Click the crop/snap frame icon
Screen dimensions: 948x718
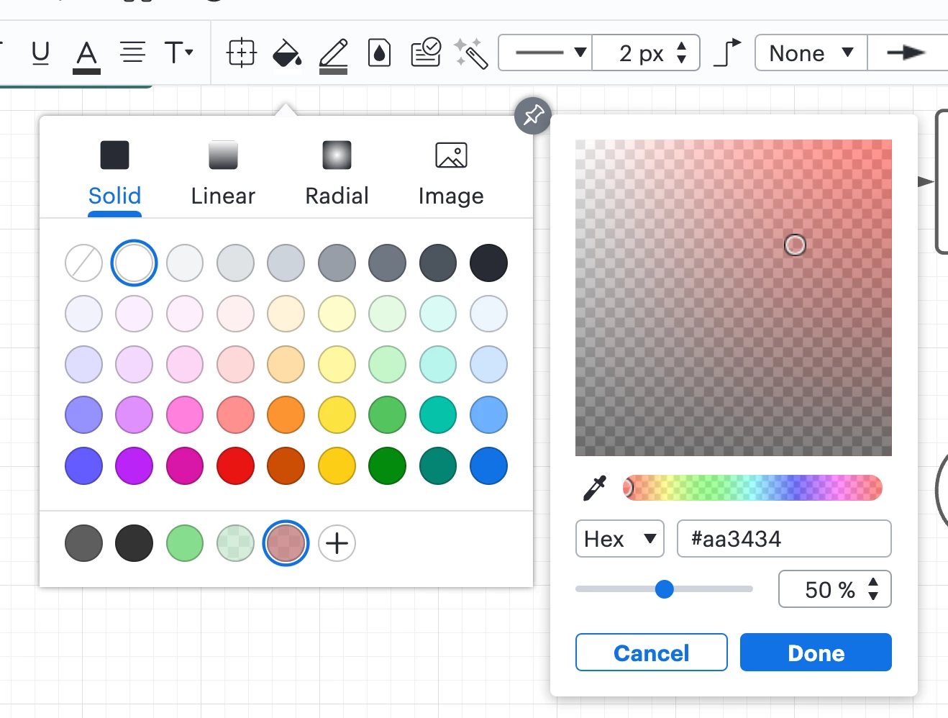(x=242, y=52)
